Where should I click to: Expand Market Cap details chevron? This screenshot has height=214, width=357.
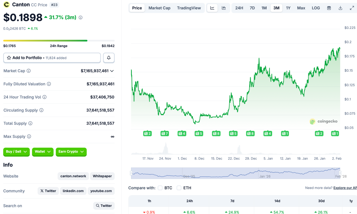tap(112, 71)
